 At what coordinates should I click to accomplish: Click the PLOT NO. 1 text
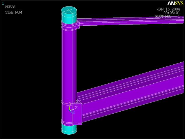(168, 16)
